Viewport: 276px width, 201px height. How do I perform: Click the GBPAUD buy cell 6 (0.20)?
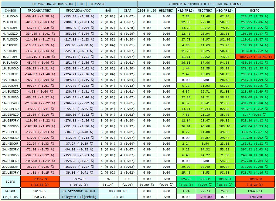108,103
